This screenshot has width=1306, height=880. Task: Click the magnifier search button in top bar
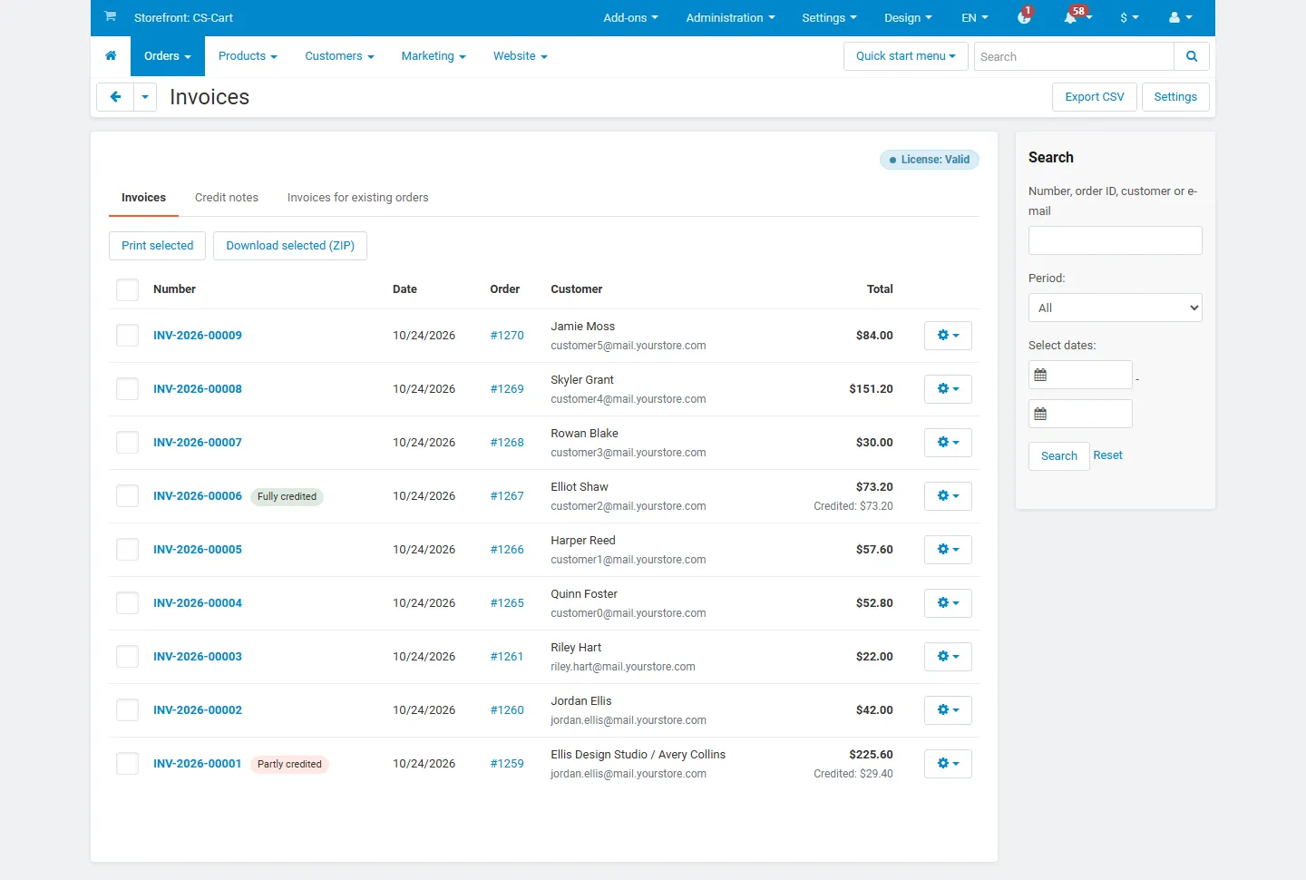click(1192, 56)
